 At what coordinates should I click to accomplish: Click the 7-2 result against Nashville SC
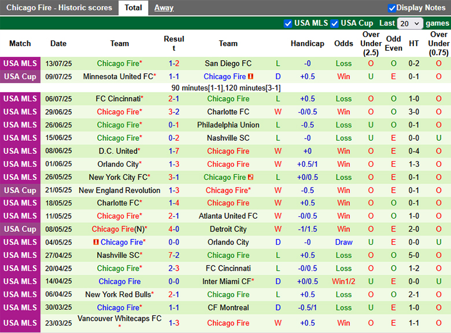[173, 255]
